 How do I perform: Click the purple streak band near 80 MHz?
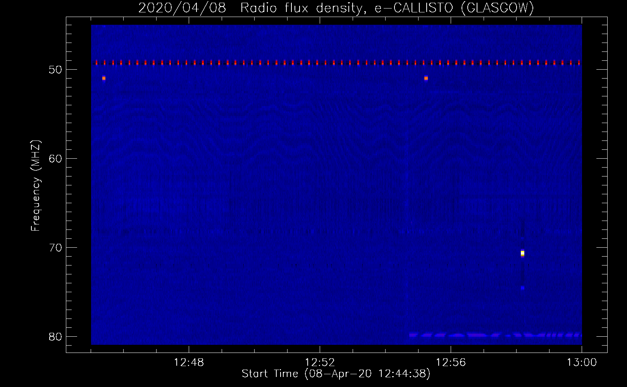tap(495, 335)
